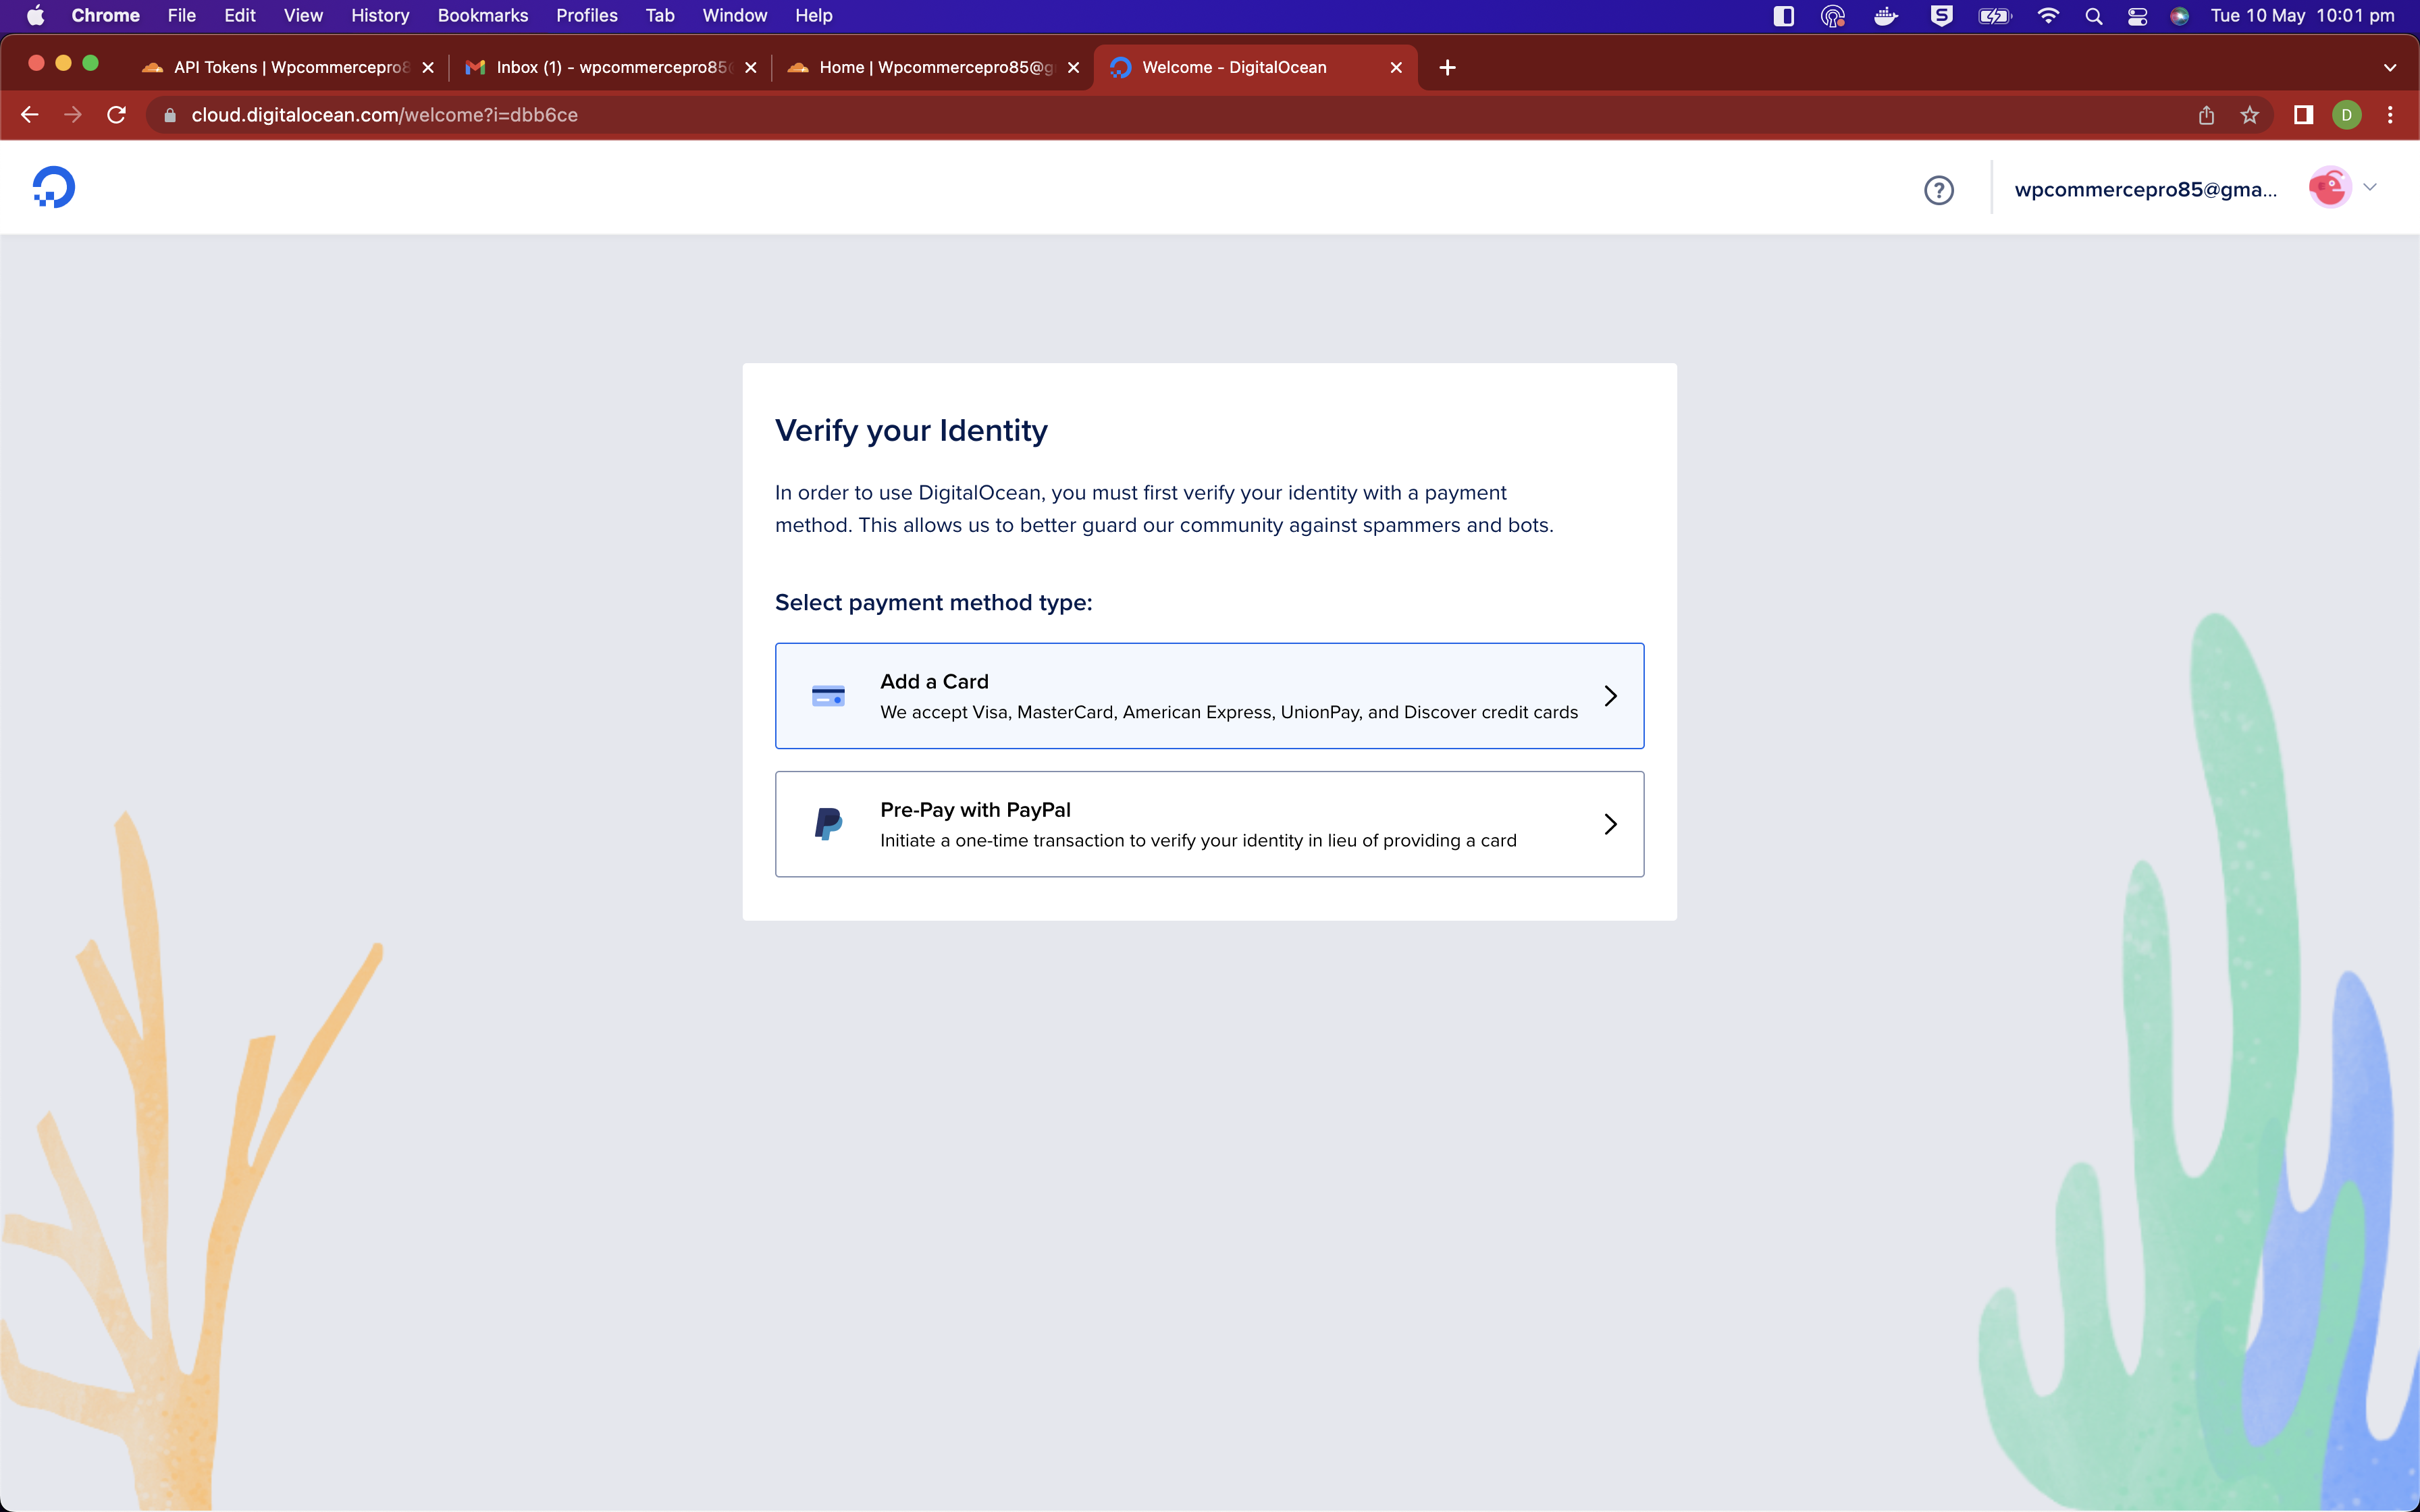Open the Bookmarks menu
2420x1512 pixels.
tap(482, 16)
